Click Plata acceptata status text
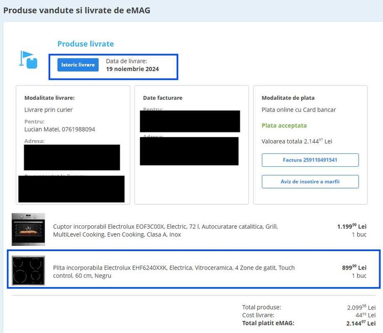This screenshot has width=383, height=333. click(284, 125)
